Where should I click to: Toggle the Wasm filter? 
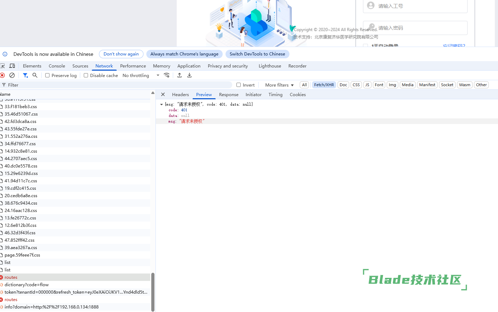click(x=465, y=85)
